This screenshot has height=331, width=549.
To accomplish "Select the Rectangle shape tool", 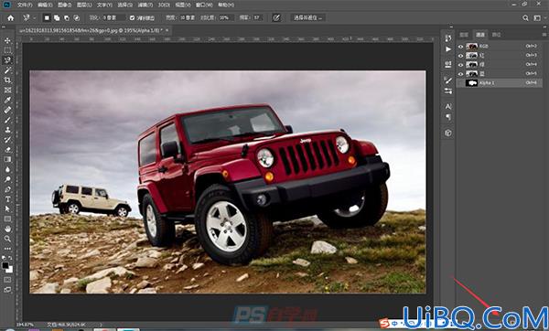I will coord(7,219).
